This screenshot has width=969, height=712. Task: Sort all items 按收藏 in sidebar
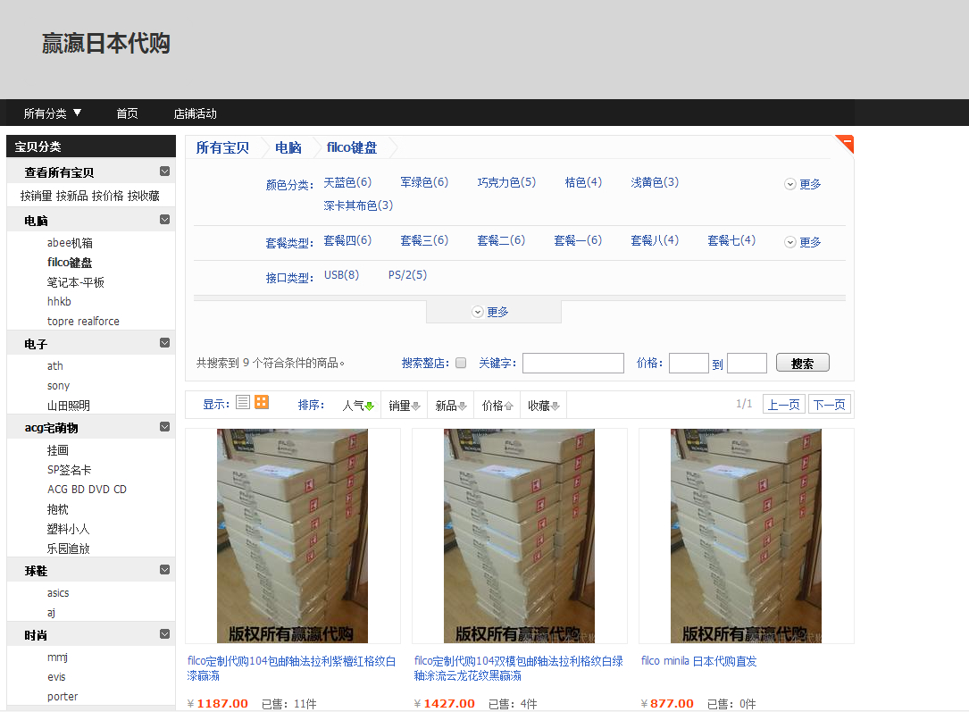144,196
